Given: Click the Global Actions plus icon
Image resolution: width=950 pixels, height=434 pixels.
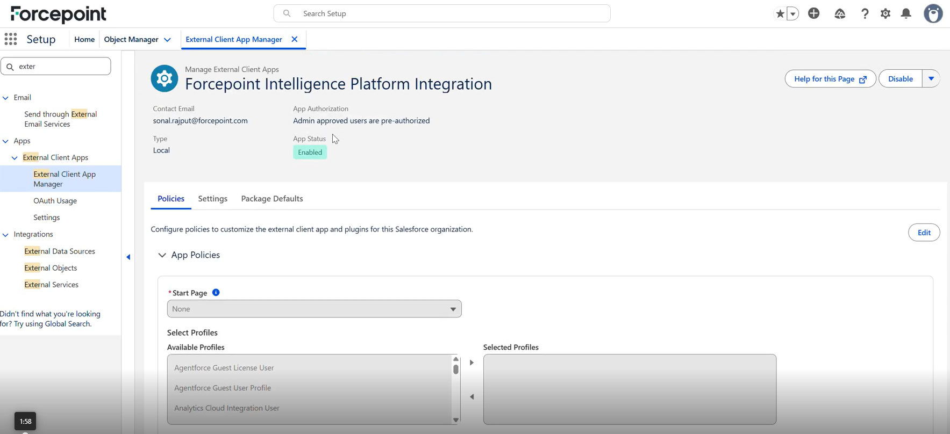Looking at the screenshot, I should click(x=814, y=13).
